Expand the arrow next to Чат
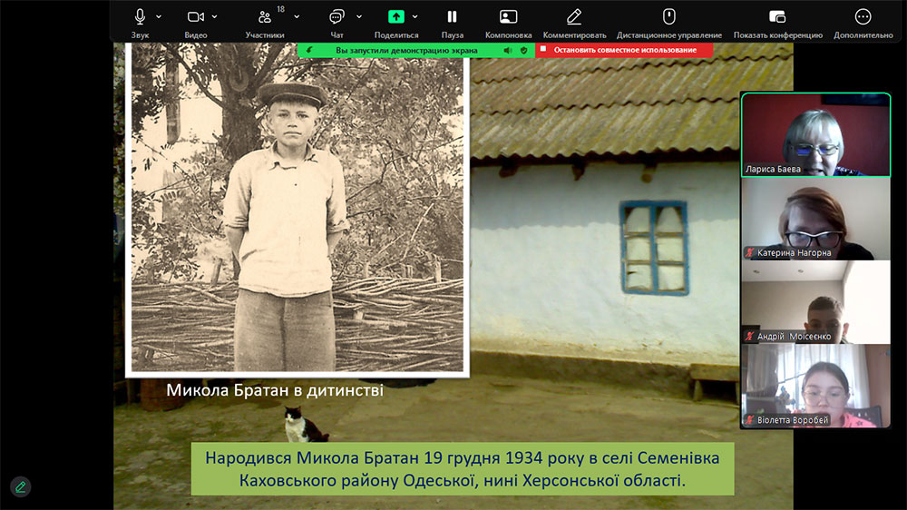 click(359, 16)
